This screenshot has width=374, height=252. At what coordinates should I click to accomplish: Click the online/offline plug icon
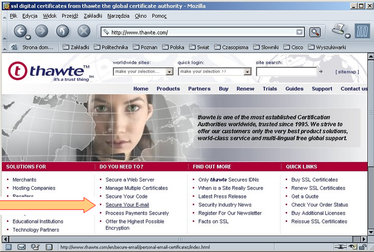(340, 247)
